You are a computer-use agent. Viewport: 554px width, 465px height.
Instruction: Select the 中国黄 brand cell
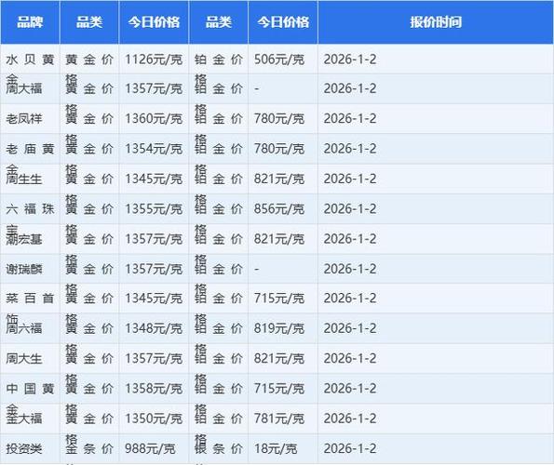30,389
